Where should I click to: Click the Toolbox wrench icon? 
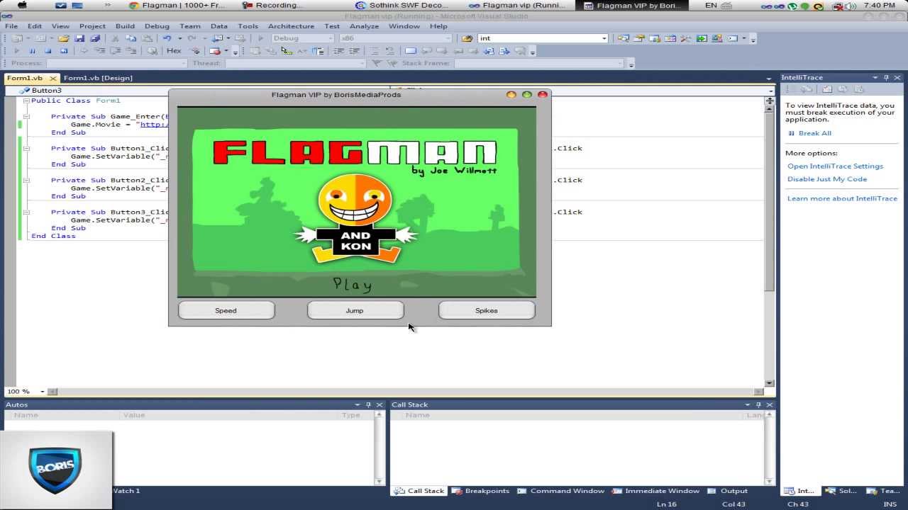[685, 38]
